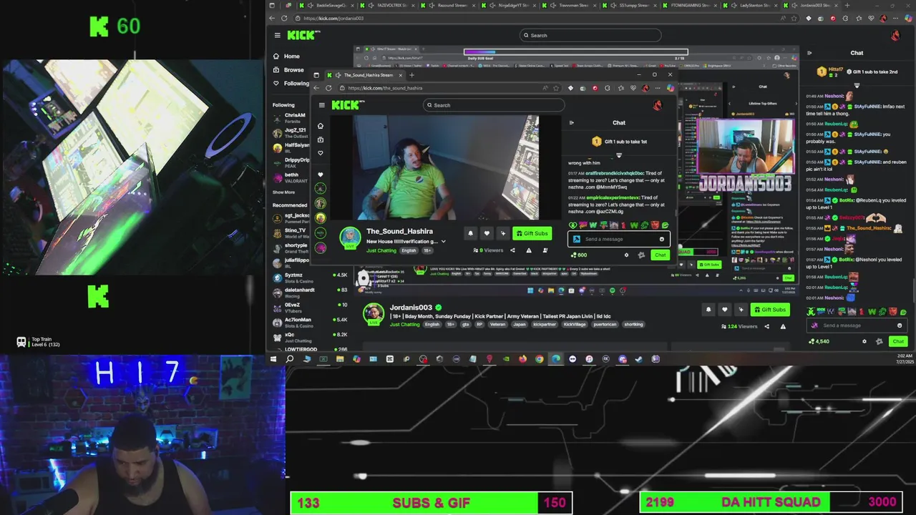The width and height of the screenshot is (916, 515).
Task: Expand The_Sound_Hashira stream title chevron
Action: pyautogui.click(x=443, y=242)
